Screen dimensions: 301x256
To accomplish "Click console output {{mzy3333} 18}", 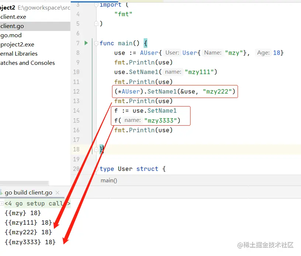I will pyautogui.click(x=30, y=242).
